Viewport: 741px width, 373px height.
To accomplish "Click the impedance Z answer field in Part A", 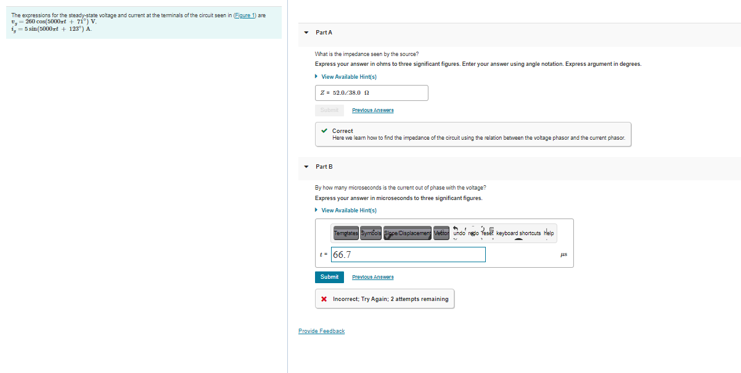I will 371,92.
